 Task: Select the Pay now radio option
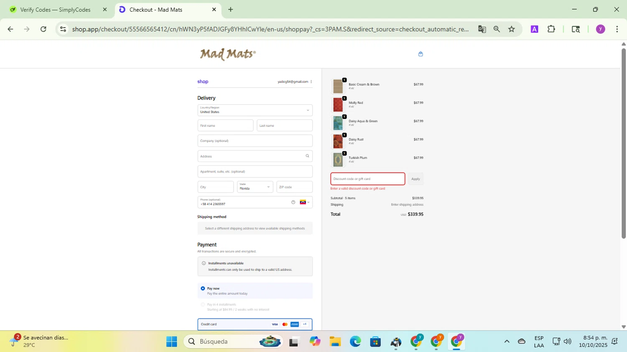coord(203,289)
